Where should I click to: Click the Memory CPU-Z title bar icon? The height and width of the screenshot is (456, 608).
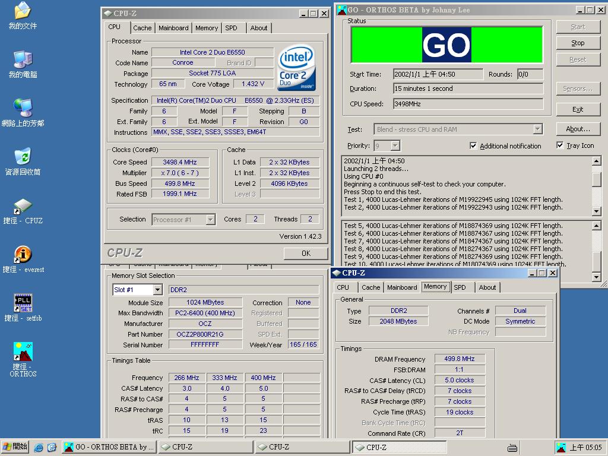[336, 273]
